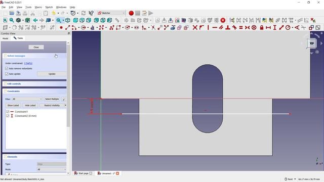Open the Sketch menu
Image resolution: width=324 pixels, height=182 pixels.
point(49,7)
